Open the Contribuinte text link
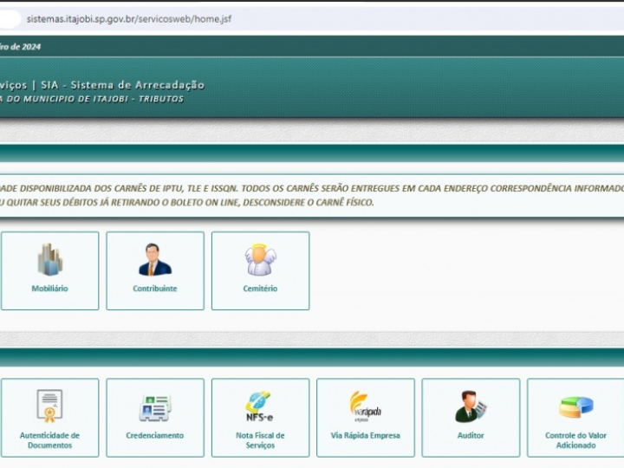This screenshot has width=624, height=468. [x=155, y=289]
